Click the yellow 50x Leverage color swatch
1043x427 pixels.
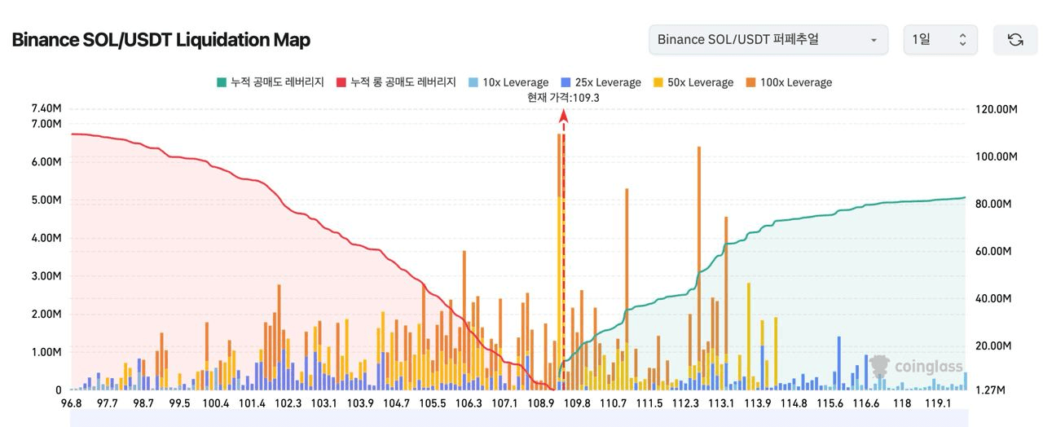click(658, 82)
